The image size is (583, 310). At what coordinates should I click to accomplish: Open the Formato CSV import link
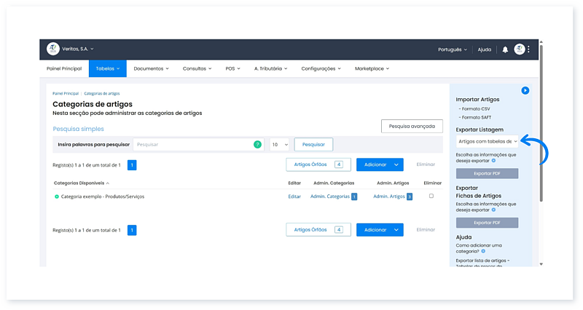pyautogui.click(x=474, y=108)
